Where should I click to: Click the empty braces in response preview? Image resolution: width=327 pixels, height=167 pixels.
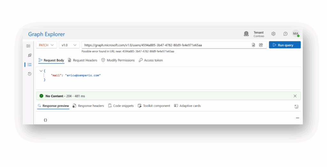(45, 120)
